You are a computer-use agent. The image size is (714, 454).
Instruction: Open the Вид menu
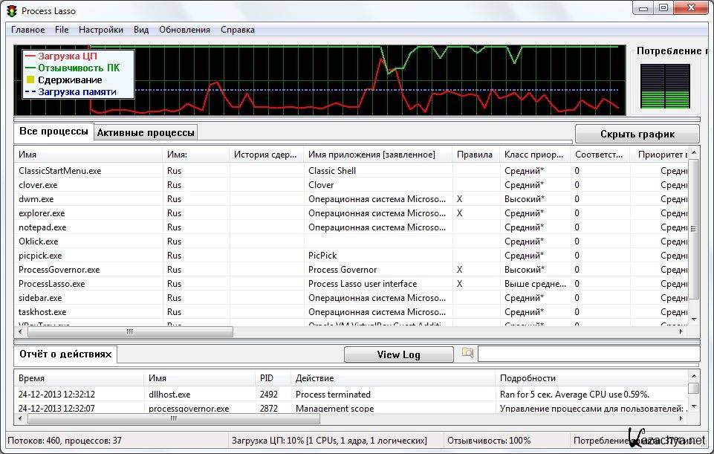[141, 30]
